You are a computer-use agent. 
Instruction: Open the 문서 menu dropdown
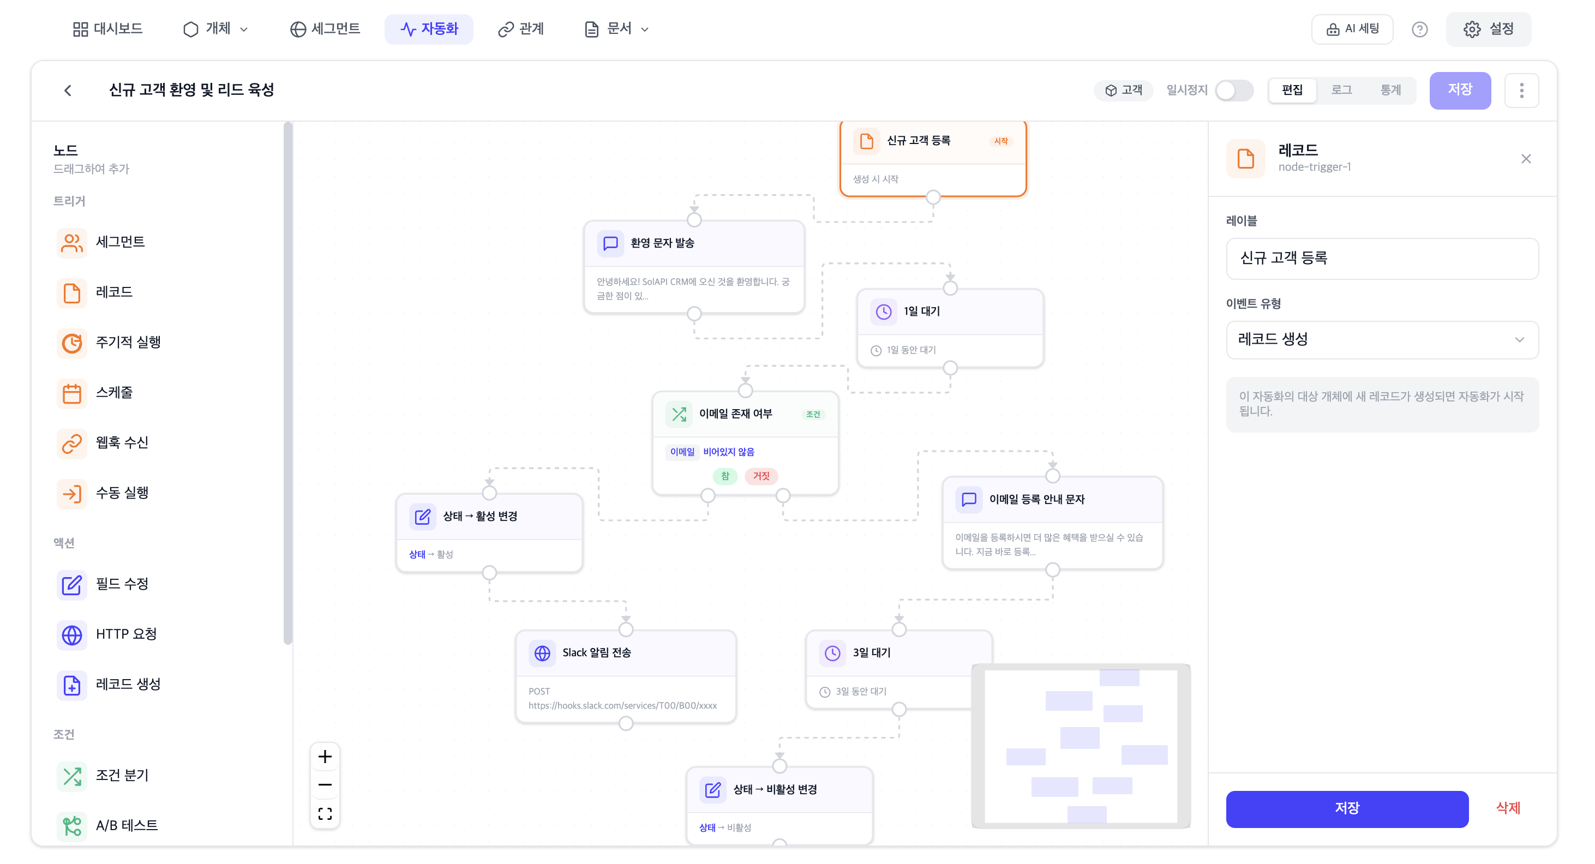pyautogui.click(x=617, y=29)
